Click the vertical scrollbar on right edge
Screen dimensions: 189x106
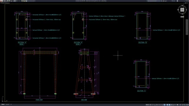click(187, 27)
